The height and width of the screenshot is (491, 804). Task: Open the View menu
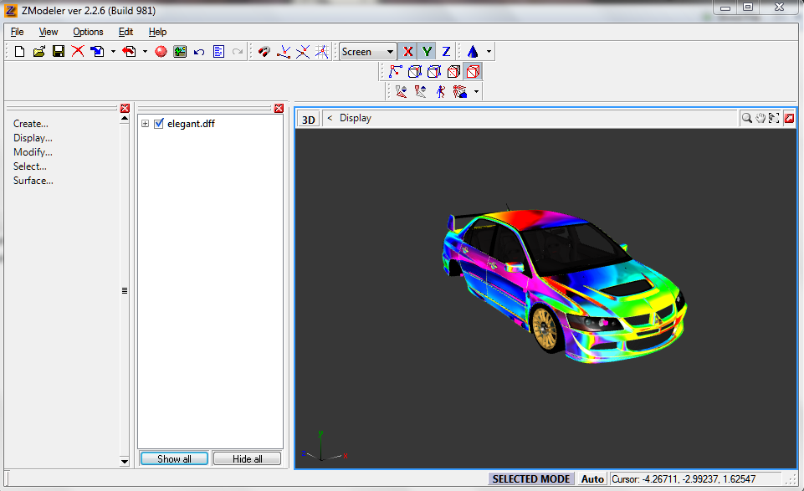49,32
